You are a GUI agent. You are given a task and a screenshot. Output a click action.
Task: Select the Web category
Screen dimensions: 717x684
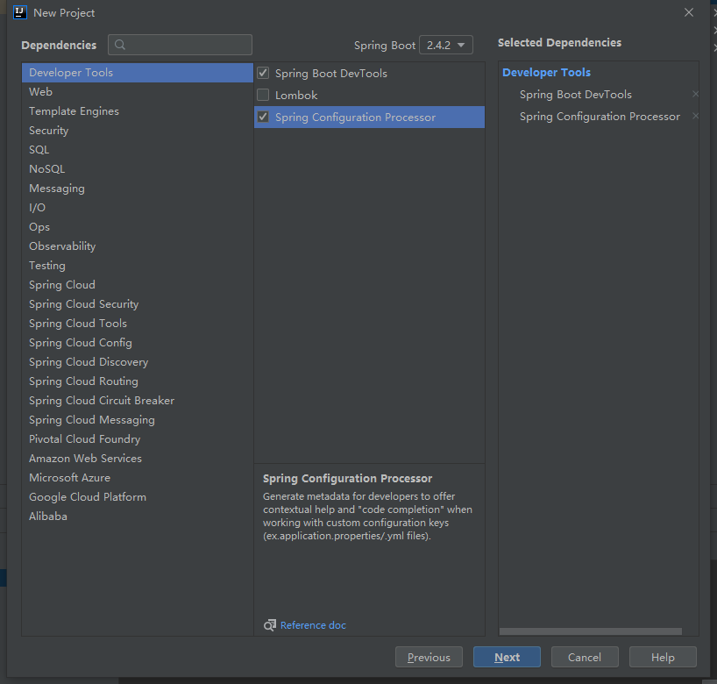[138, 91]
